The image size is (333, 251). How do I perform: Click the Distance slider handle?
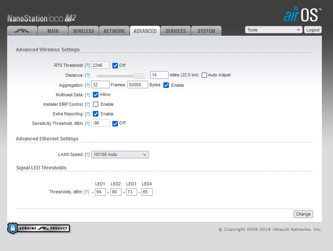pyautogui.click(x=139, y=76)
